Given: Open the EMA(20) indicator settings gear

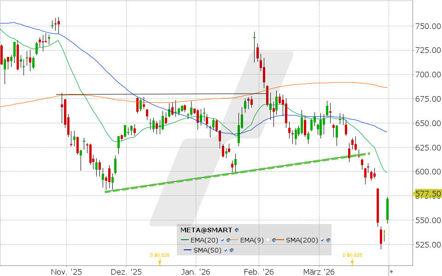Looking at the screenshot, I should pos(228,240).
